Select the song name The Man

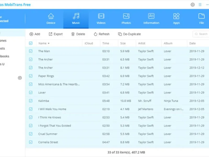click(x=44, y=51)
